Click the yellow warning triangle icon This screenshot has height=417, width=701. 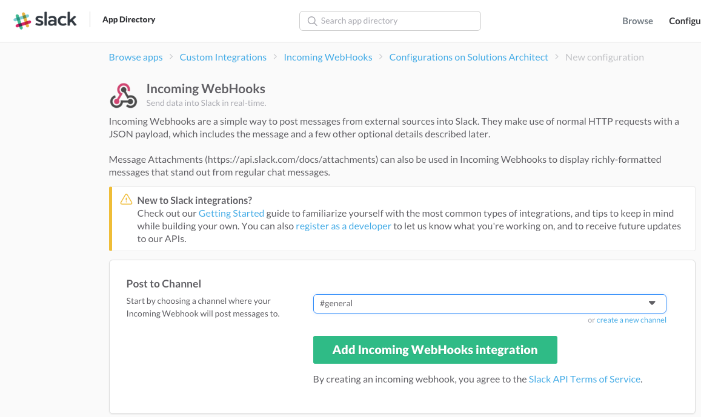point(126,199)
